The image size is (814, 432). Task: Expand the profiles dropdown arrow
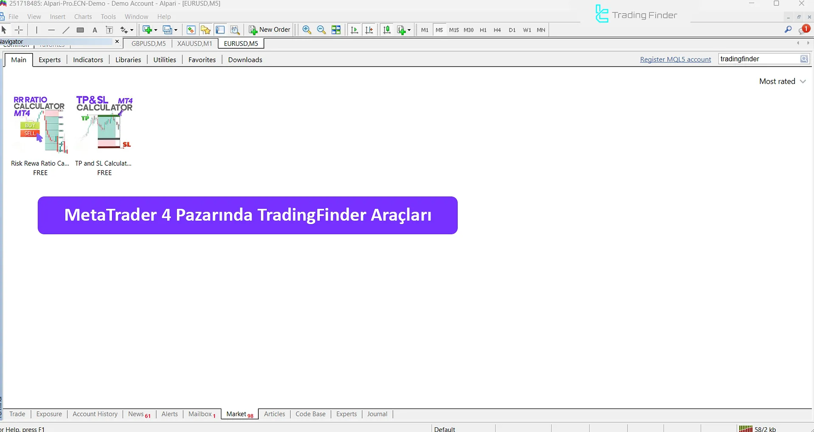[x=176, y=30]
